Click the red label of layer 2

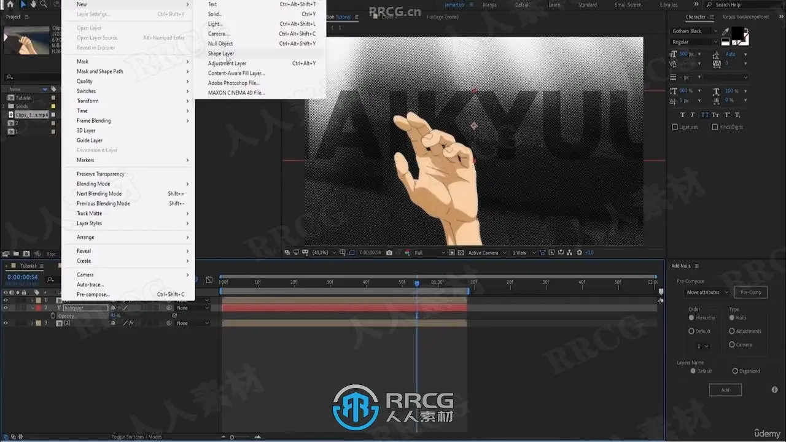[x=38, y=308]
